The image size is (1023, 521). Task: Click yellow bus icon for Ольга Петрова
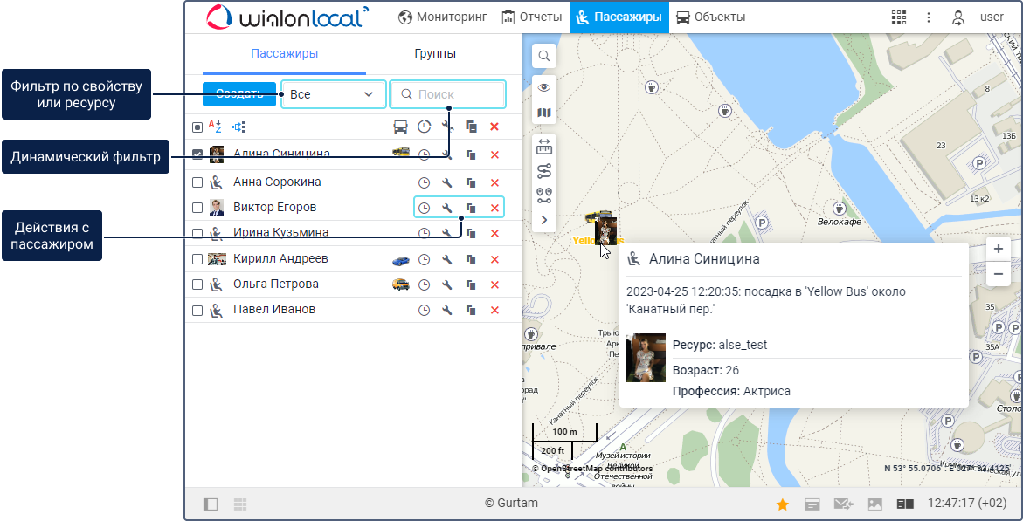[401, 285]
